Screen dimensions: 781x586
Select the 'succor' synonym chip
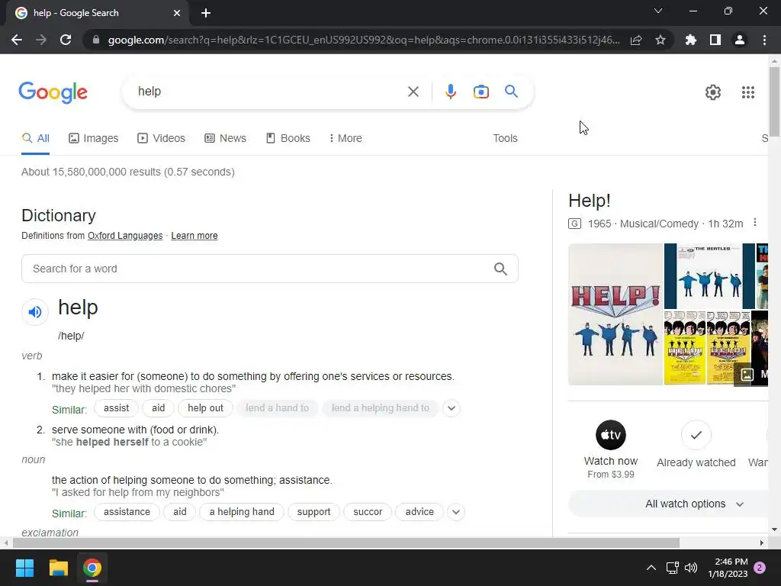tap(368, 512)
